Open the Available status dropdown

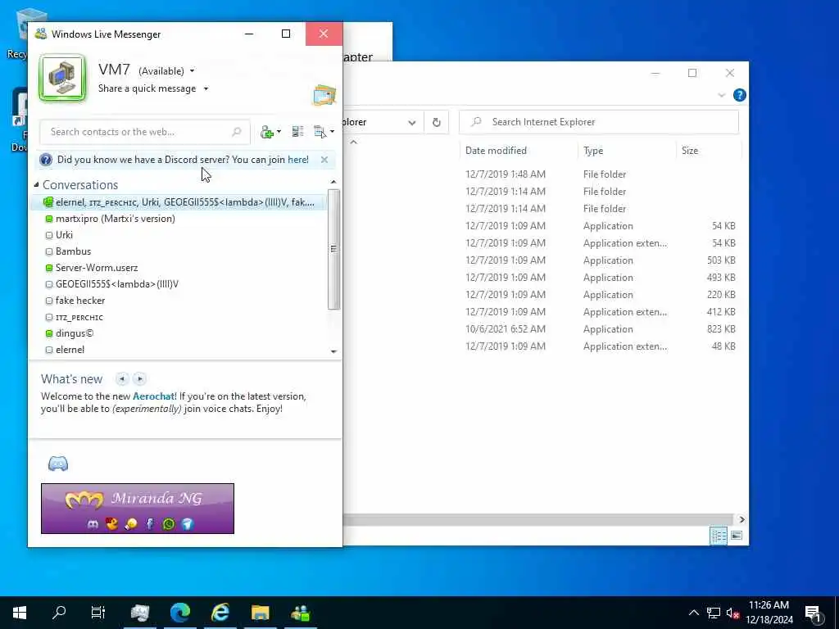pyautogui.click(x=166, y=70)
